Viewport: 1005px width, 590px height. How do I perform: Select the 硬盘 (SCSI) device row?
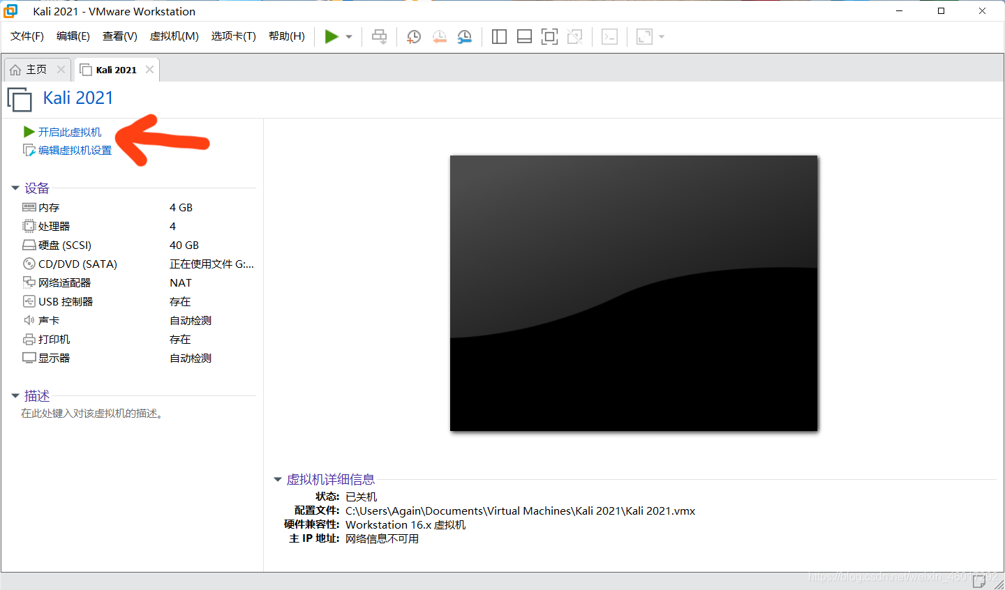tap(138, 245)
